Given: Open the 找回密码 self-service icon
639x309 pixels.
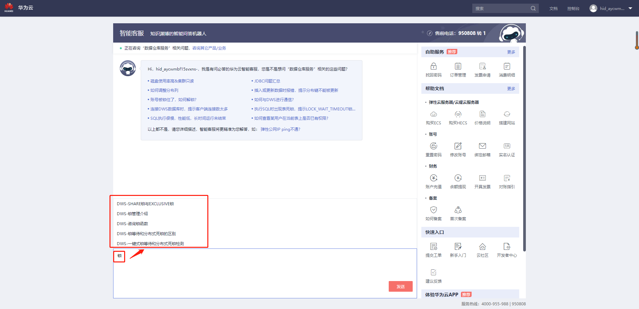Looking at the screenshot, I should point(433,66).
